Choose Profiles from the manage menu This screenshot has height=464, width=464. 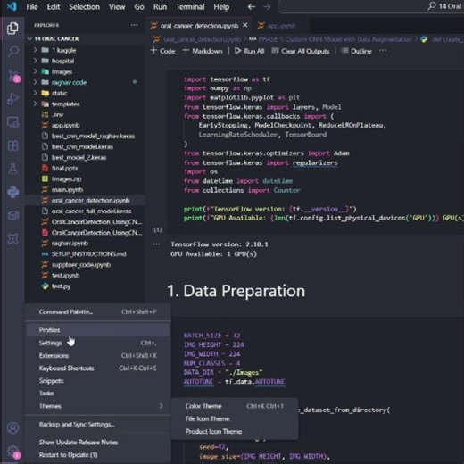[x=98, y=330]
